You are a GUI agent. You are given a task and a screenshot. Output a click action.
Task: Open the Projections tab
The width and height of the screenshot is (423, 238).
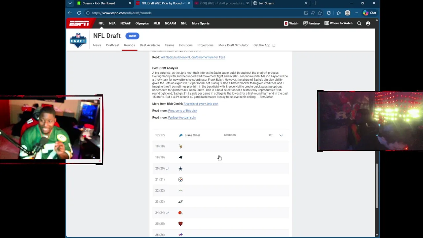coord(206,45)
